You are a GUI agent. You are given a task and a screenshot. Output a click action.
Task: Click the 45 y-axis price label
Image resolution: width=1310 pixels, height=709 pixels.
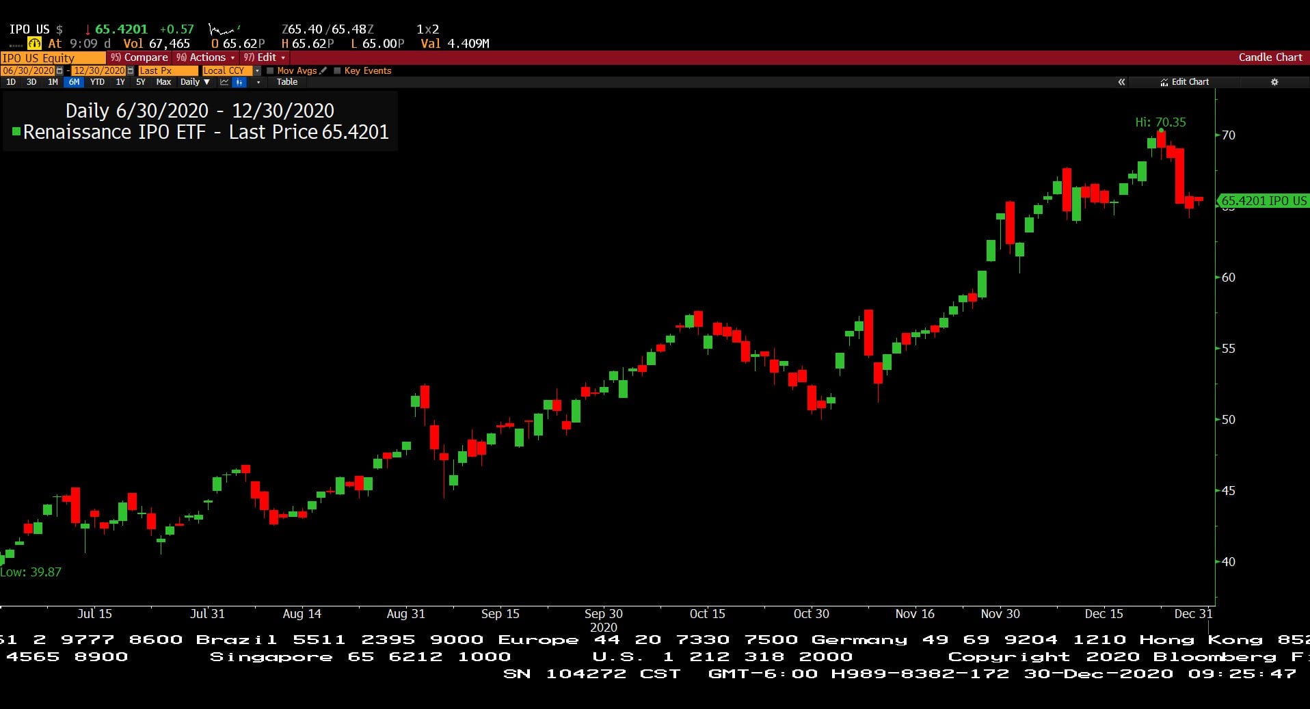tap(1229, 491)
